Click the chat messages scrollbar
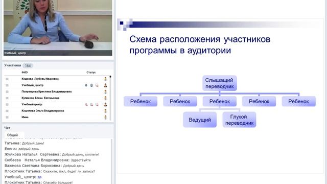This screenshot has height=184, width=327. pos(112,162)
